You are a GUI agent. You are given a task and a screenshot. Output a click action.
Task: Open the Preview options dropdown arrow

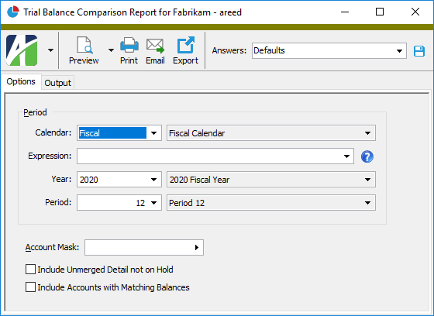pyautogui.click(x=111, y=50)
